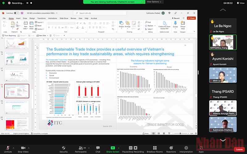Pause the Zoom recording
The width and height of the screenshot is (247, 154).
pos(27,3)
